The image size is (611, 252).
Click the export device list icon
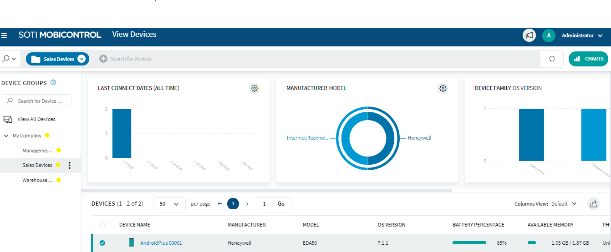(x=593, y=204)
